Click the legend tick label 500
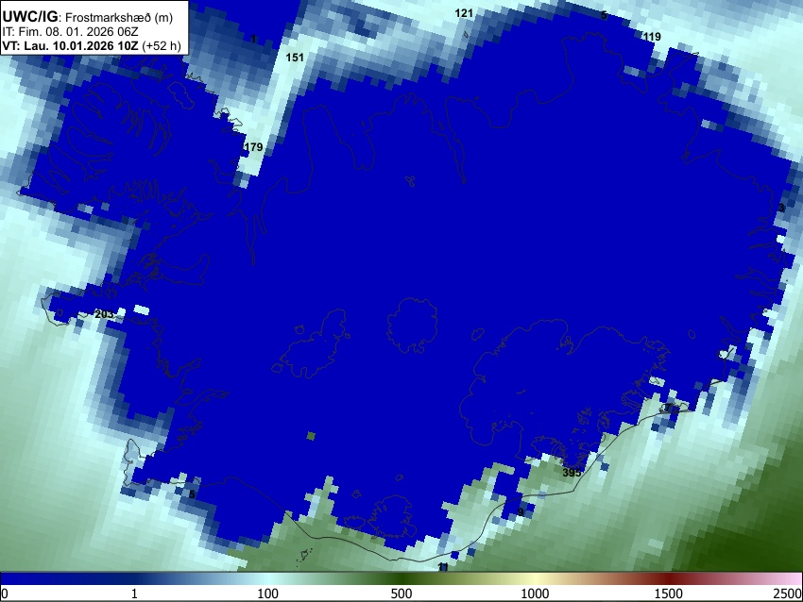 (x=401, y=594)
